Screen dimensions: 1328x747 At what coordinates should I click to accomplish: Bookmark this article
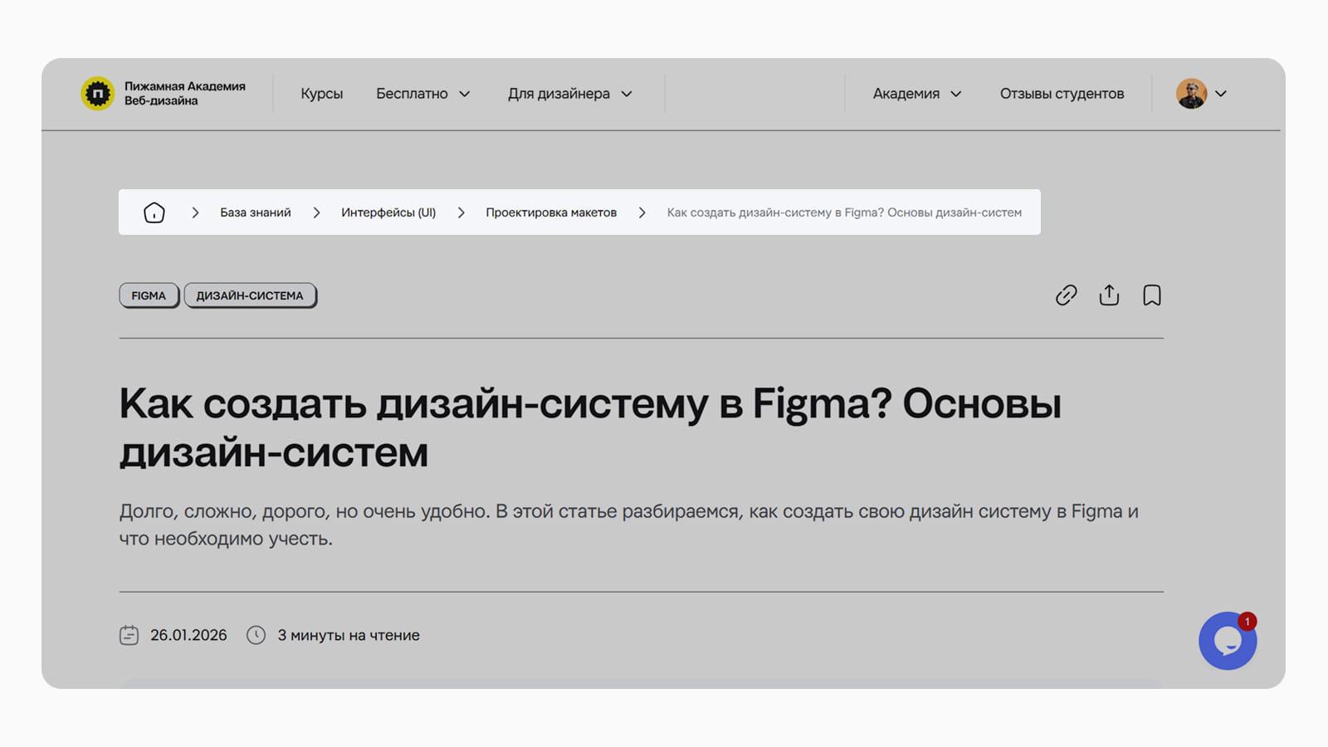[x=1151, y=295]
